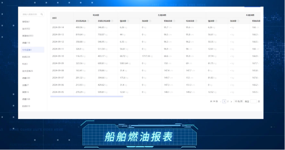Click info icon beside 结束高度 header
The height and width of the screenshot is (150, 285).
(196, 21)
